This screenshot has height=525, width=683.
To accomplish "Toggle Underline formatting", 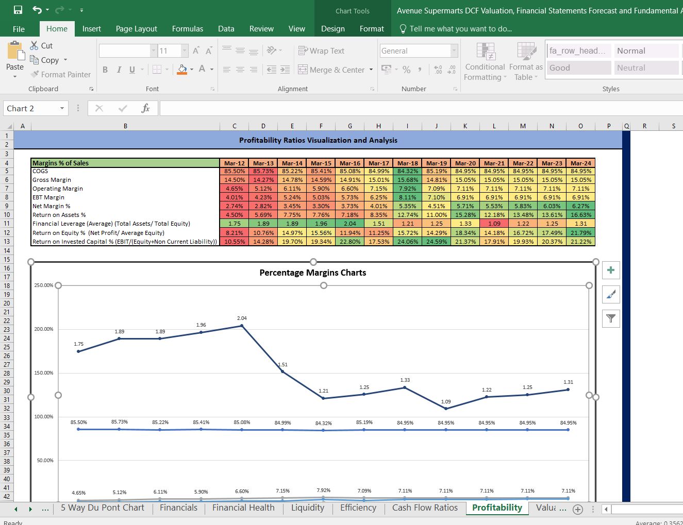I will point(132,70).
